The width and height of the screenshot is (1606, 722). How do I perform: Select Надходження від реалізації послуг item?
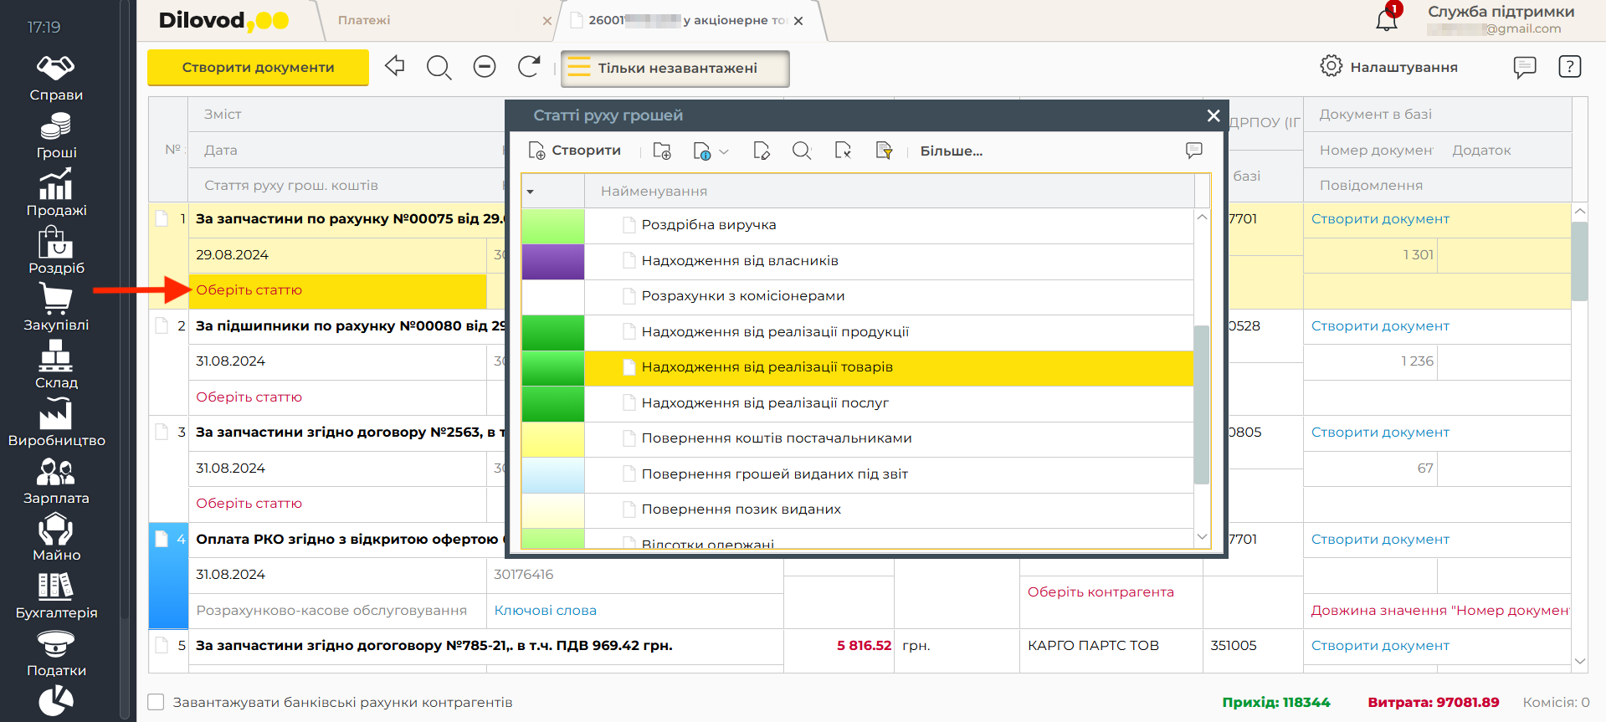coord(764,403)
